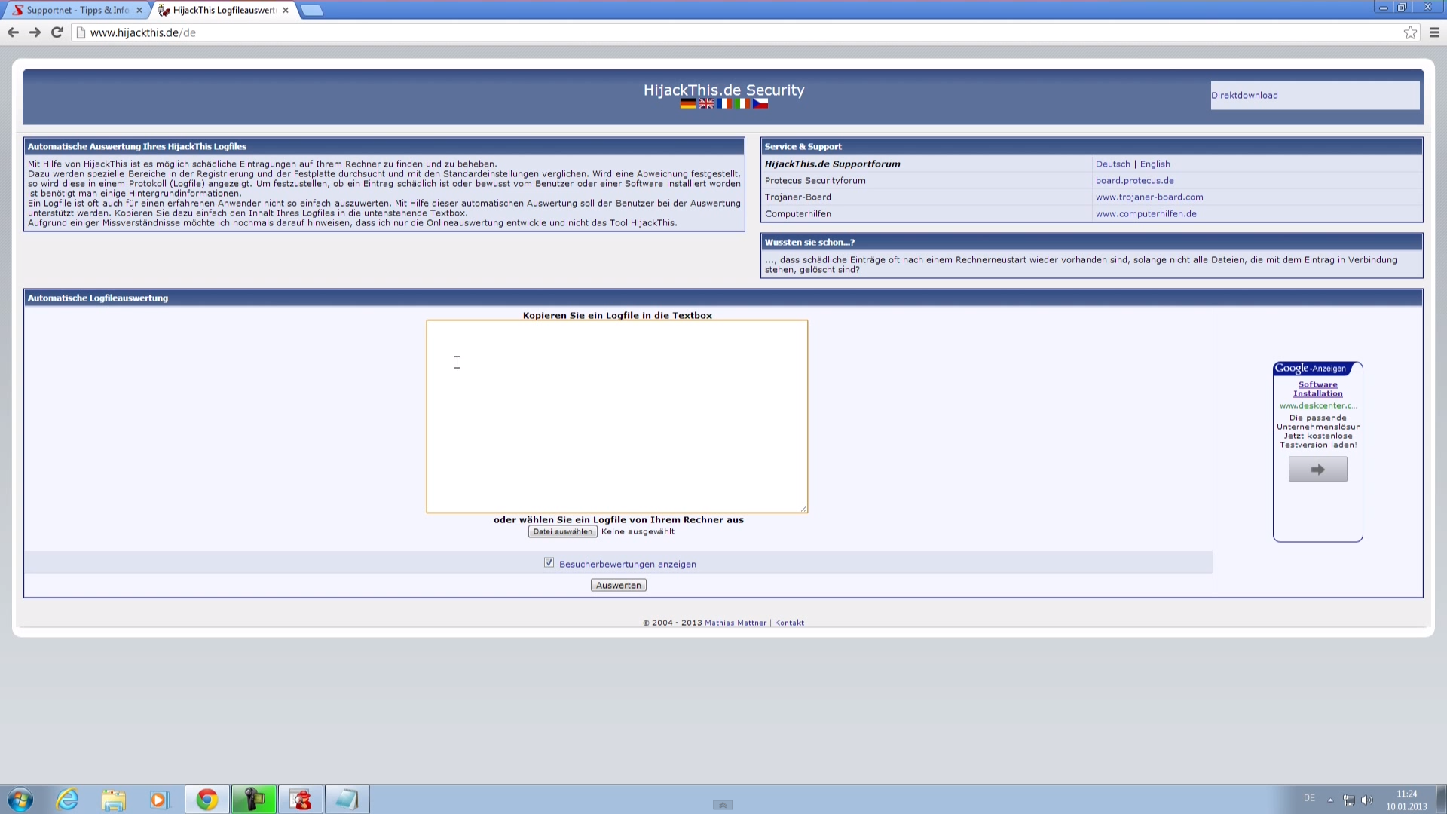Open the Chrome menu

(1433, 32)
